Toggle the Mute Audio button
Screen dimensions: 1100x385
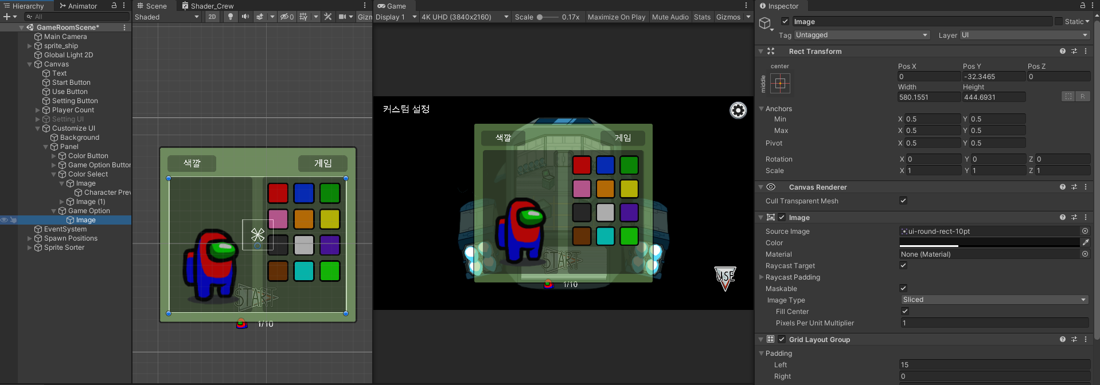tap(670, 17)
